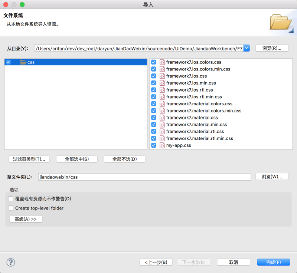Uncheck framework7.material.min.css checkbox
The height and width of the screenshot is (273, 297).
[154, 125]
